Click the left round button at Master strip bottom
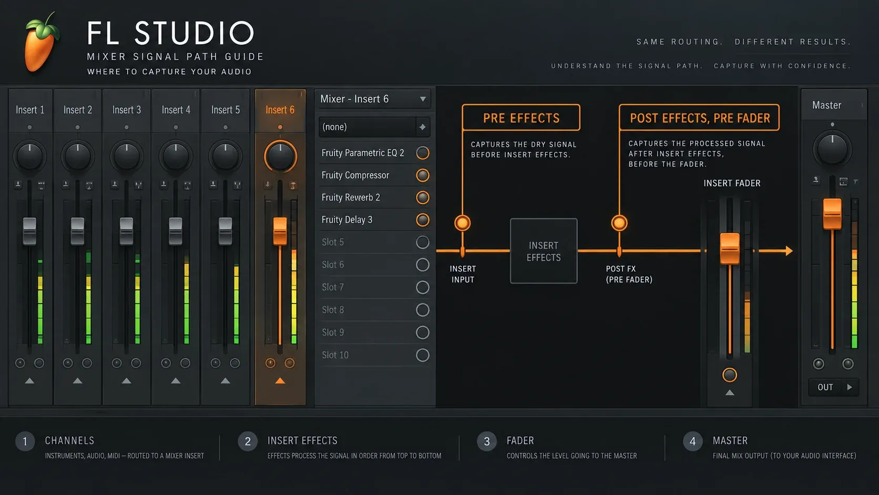This screenshot has height=495, width=879. (x=819, y=363)
